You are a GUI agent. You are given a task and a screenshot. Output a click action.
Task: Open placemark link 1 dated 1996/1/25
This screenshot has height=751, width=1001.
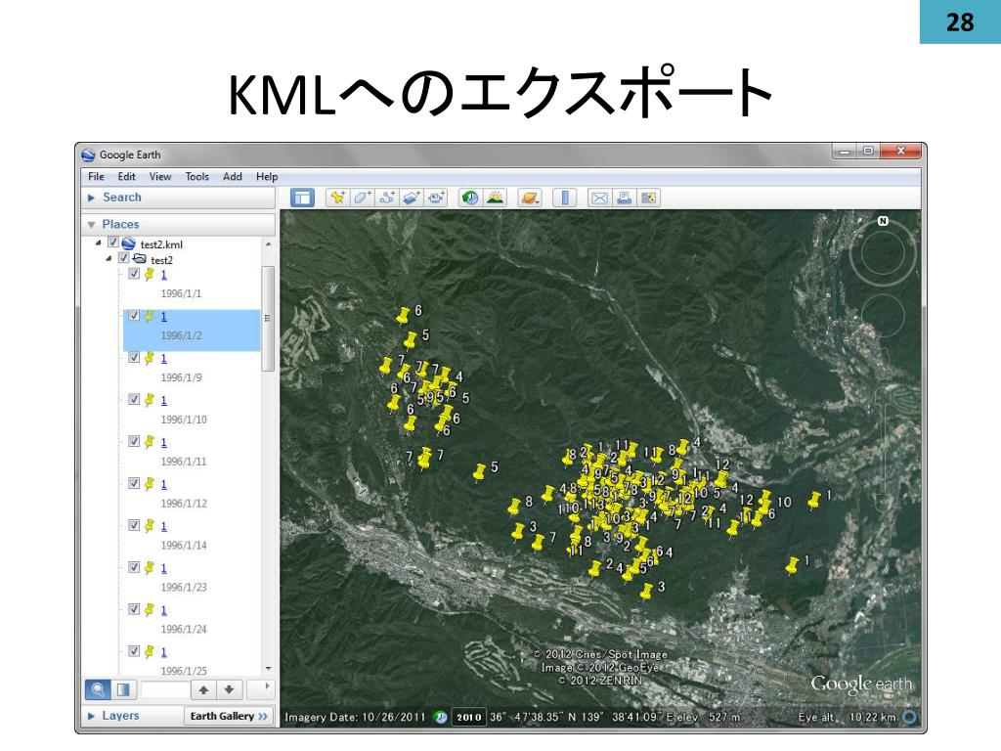point(163,652)
